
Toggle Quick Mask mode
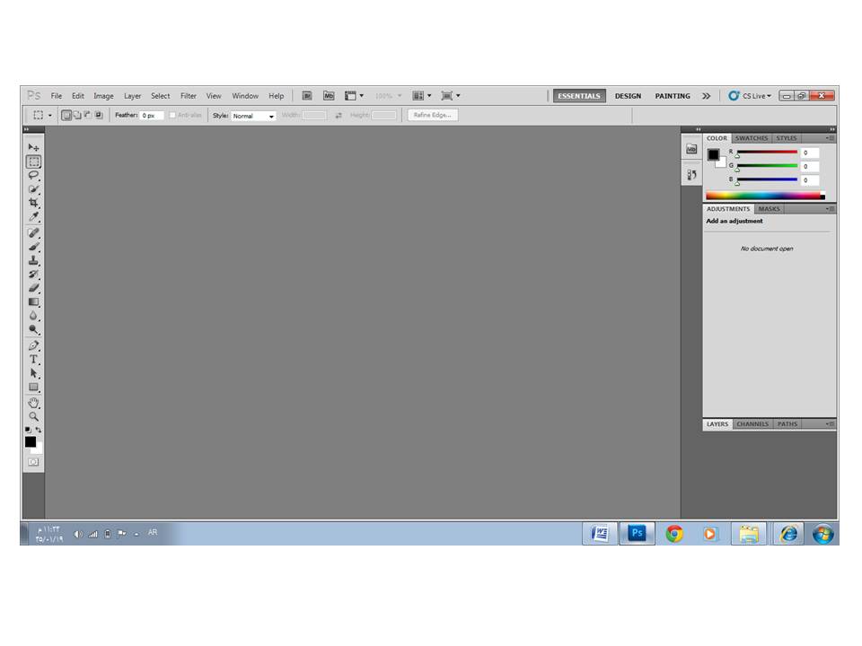[x=33, y=462]
